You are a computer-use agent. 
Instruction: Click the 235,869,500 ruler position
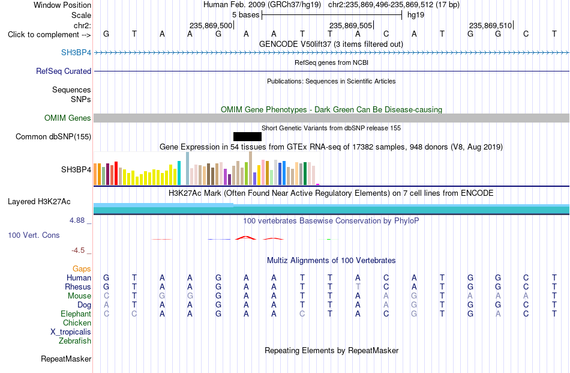point(211,25)
